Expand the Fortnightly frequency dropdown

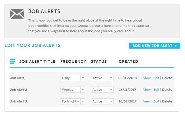pos(73,102)
